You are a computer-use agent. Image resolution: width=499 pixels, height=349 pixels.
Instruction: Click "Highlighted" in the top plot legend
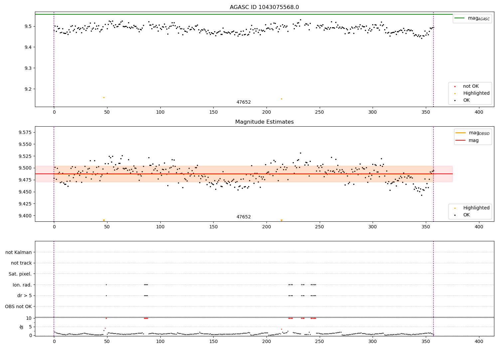pyautogui.click(x=476, y=93)
